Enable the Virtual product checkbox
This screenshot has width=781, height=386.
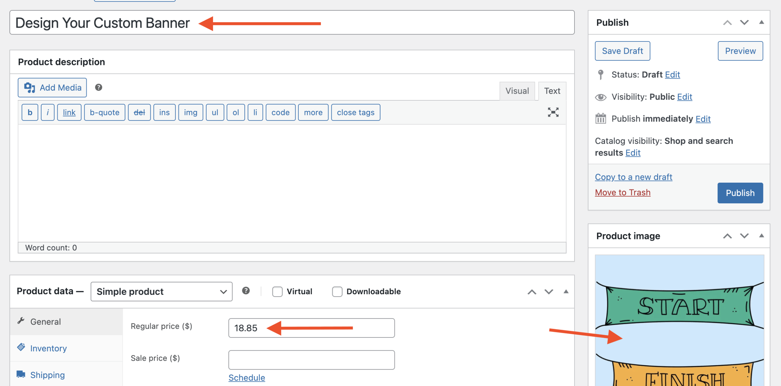277,291
